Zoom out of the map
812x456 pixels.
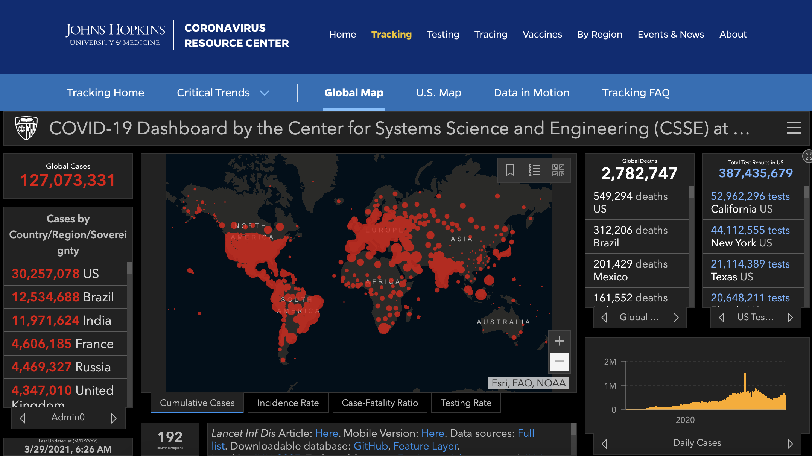pos(559,362)
